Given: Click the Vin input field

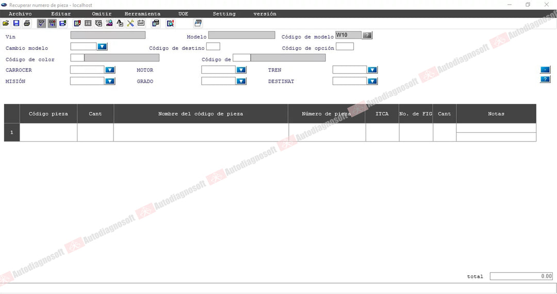Looking at the screenshot, I should pos(108,35).
